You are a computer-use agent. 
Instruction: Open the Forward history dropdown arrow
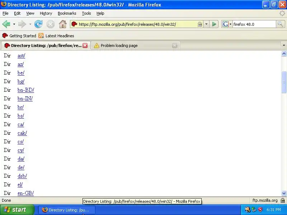click(30, 24)
